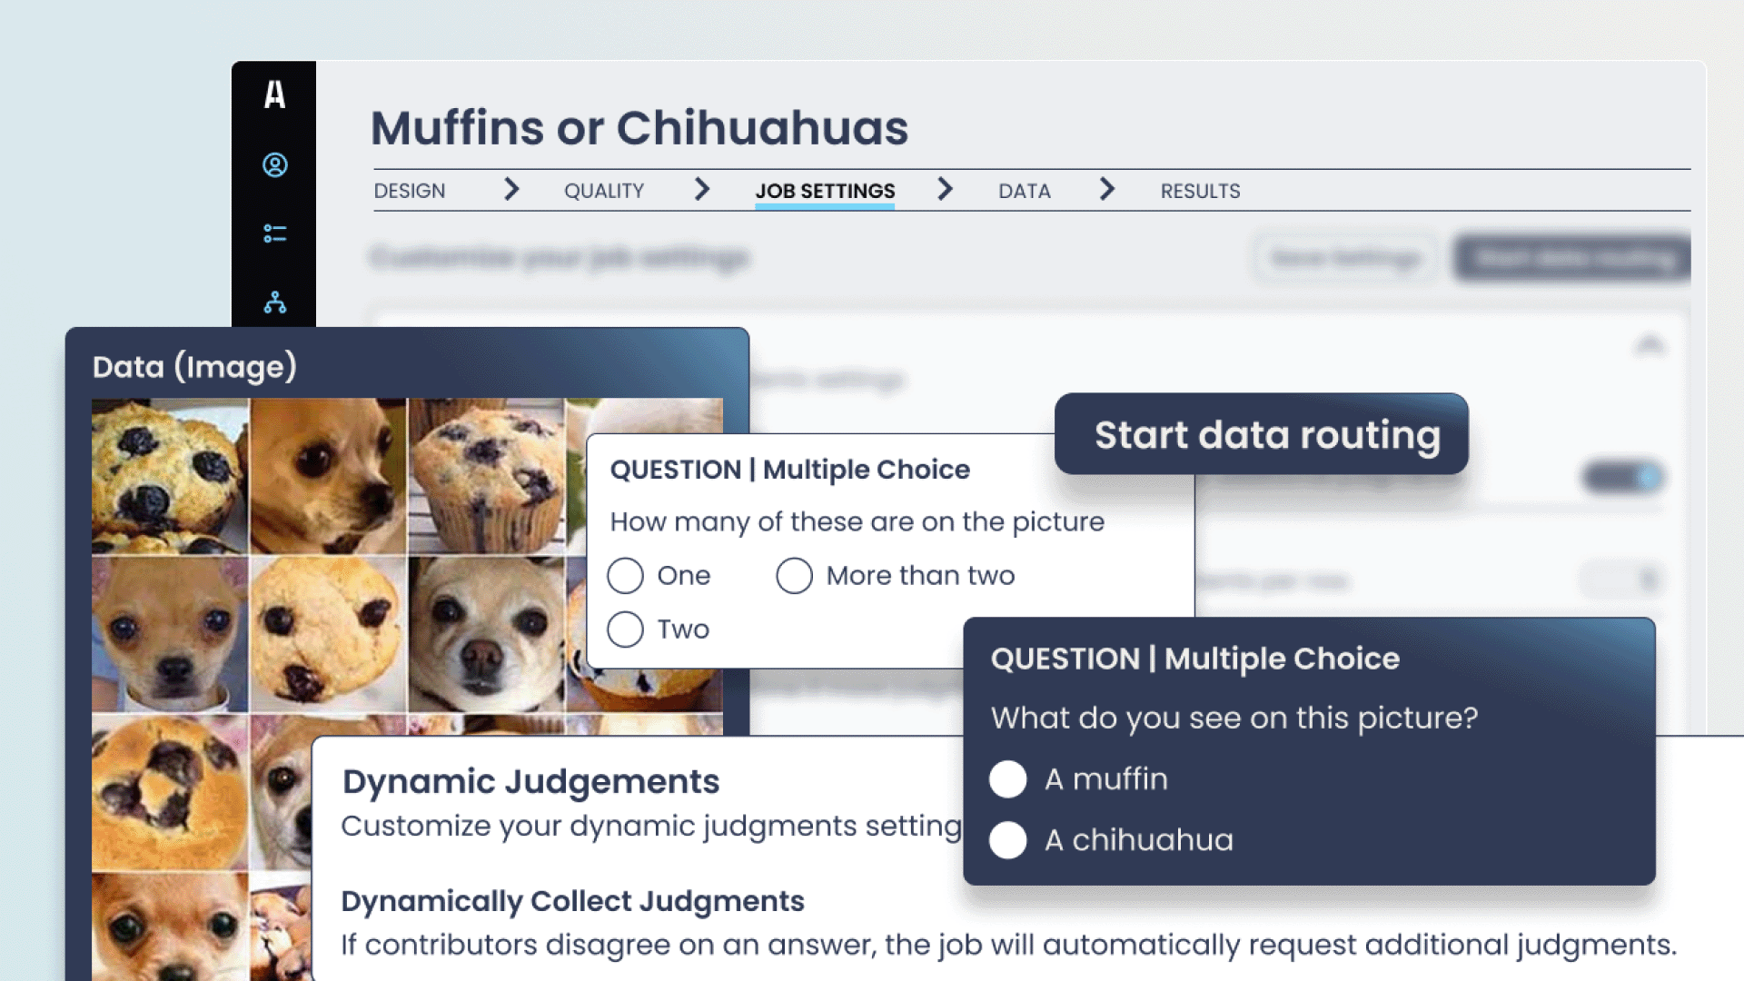1744x981 pixels.
Task: Click the DESIGN step link
Action: point(409,191)
